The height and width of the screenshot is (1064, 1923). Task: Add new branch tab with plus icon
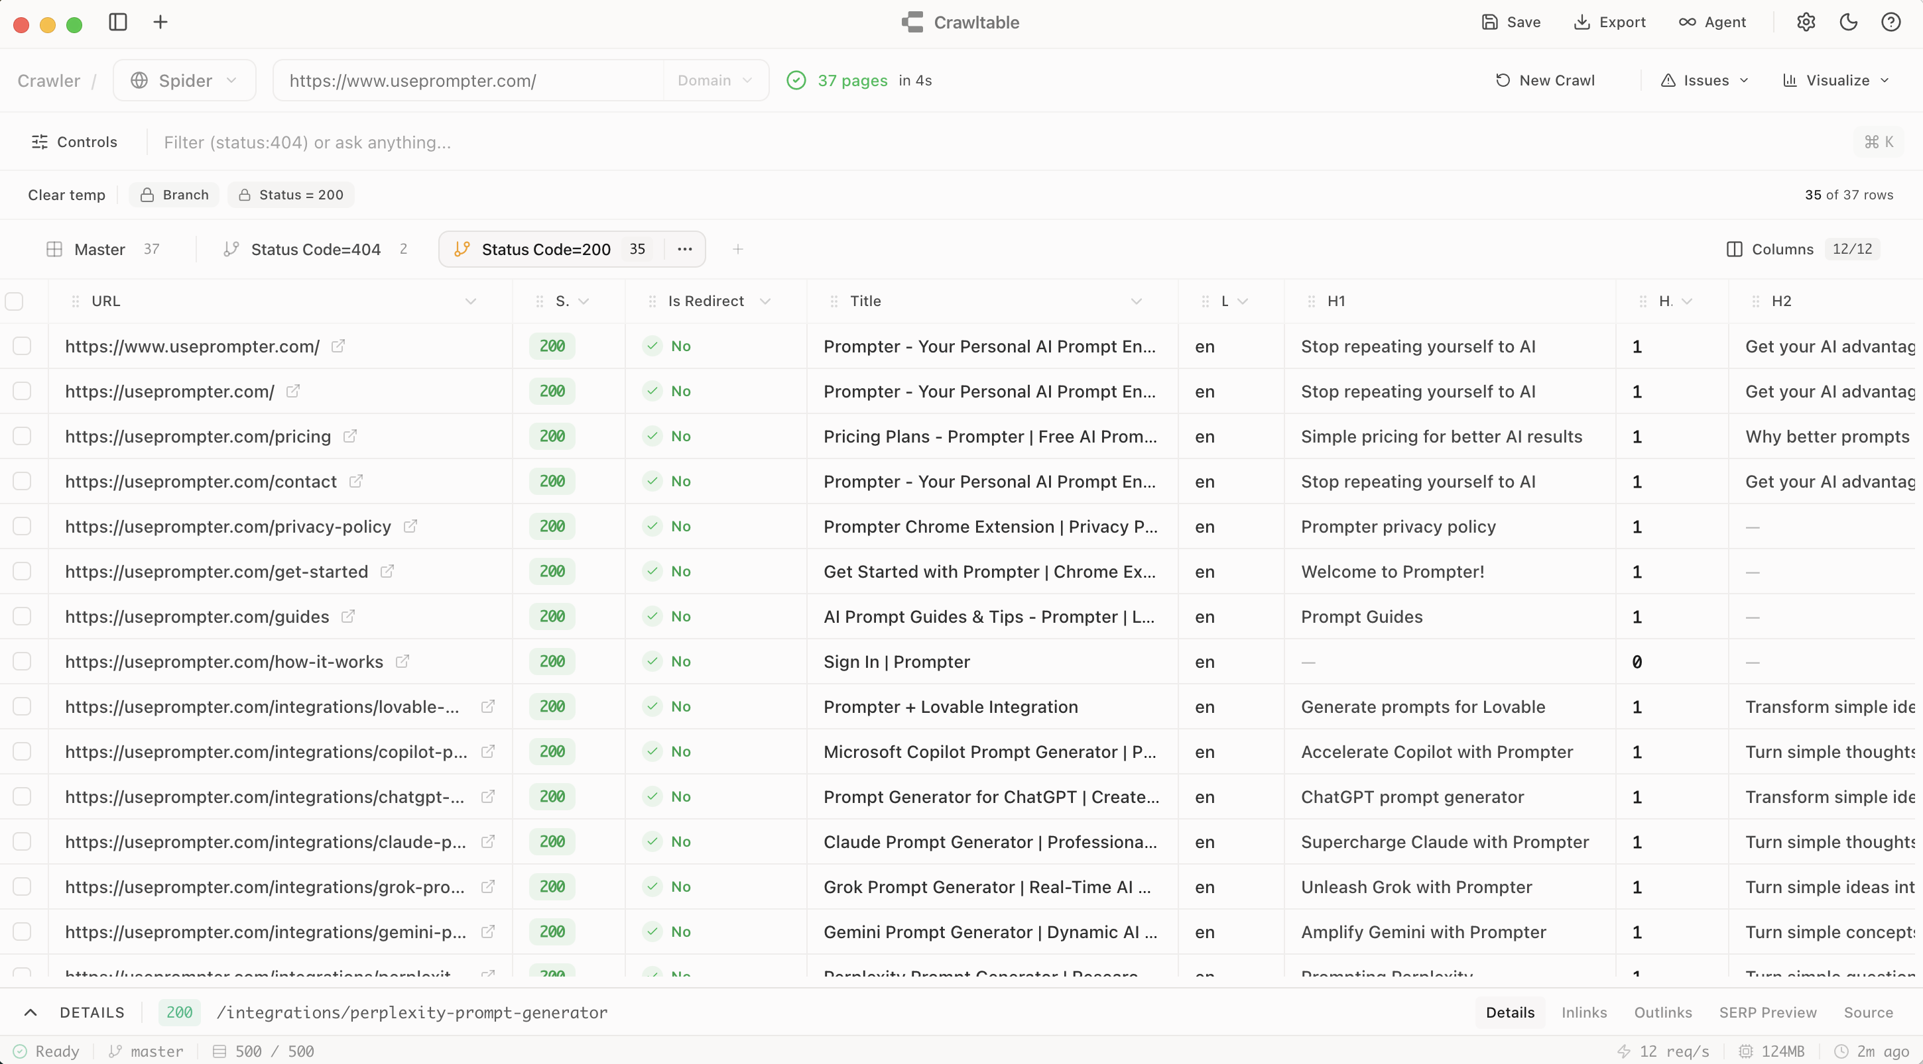click(737, 249)
